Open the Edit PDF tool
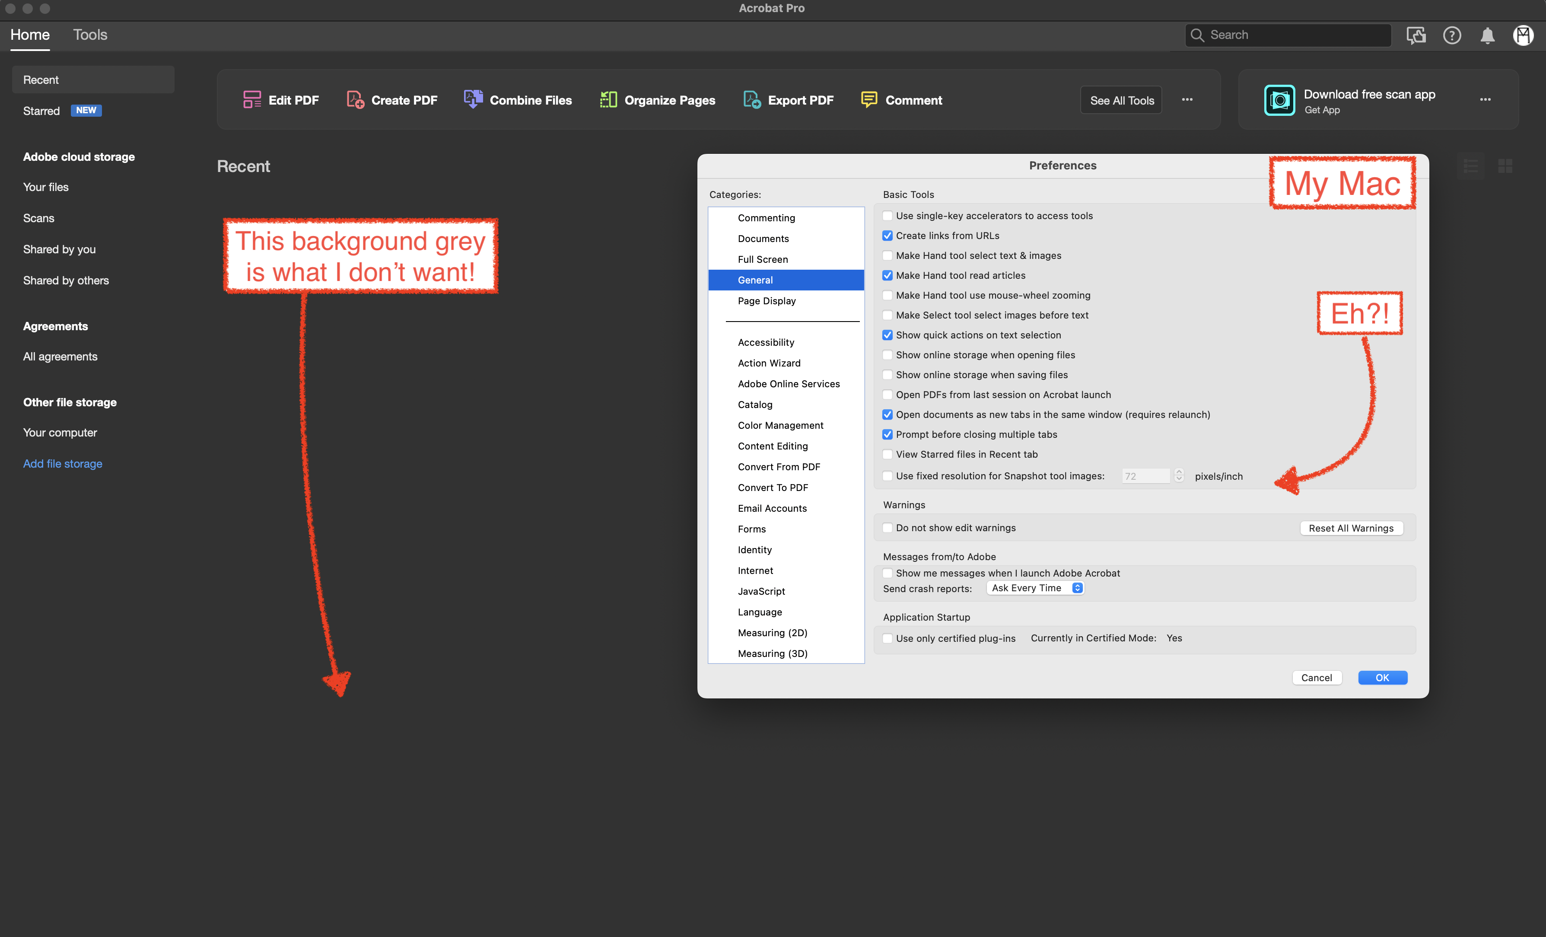The image size is (1546, 937). point(280,99)
